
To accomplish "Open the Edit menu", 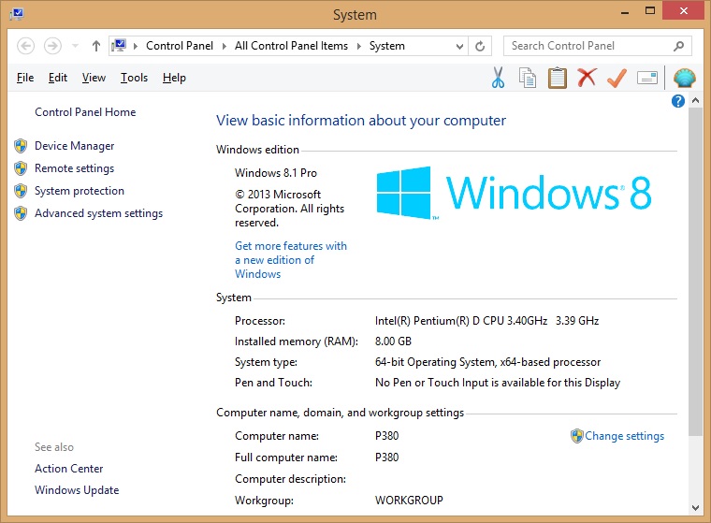I will (x=58, y=78).
